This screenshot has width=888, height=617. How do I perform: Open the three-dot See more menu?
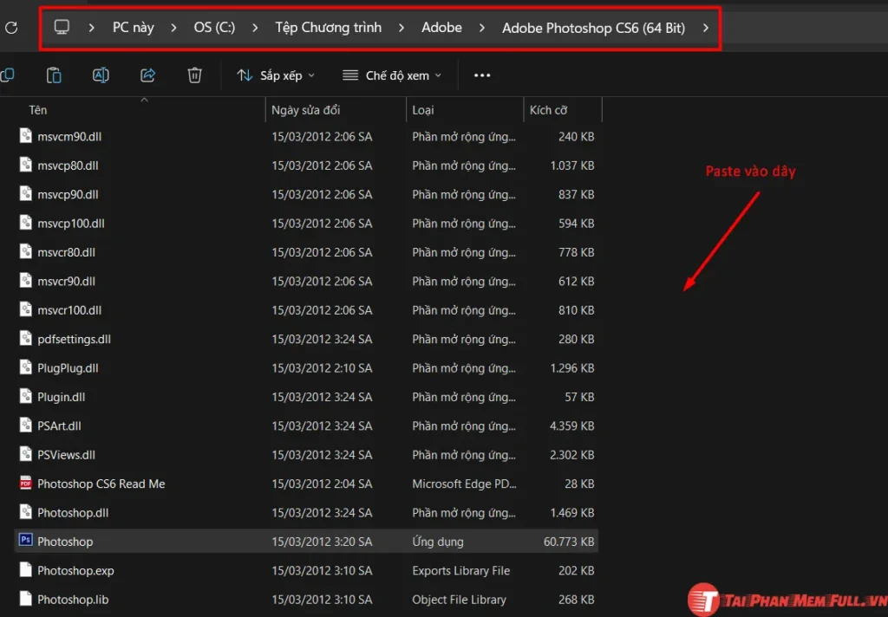click(482, 75)
